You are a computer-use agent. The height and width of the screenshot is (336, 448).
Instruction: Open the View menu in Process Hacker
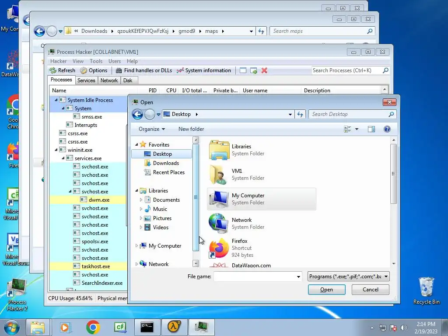tap(78, 61)
